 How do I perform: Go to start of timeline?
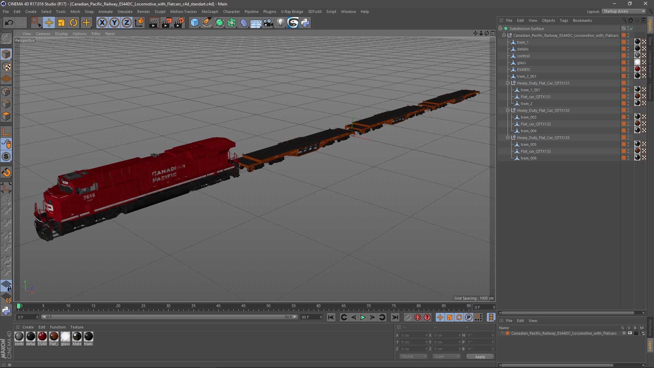coord(331,317)
